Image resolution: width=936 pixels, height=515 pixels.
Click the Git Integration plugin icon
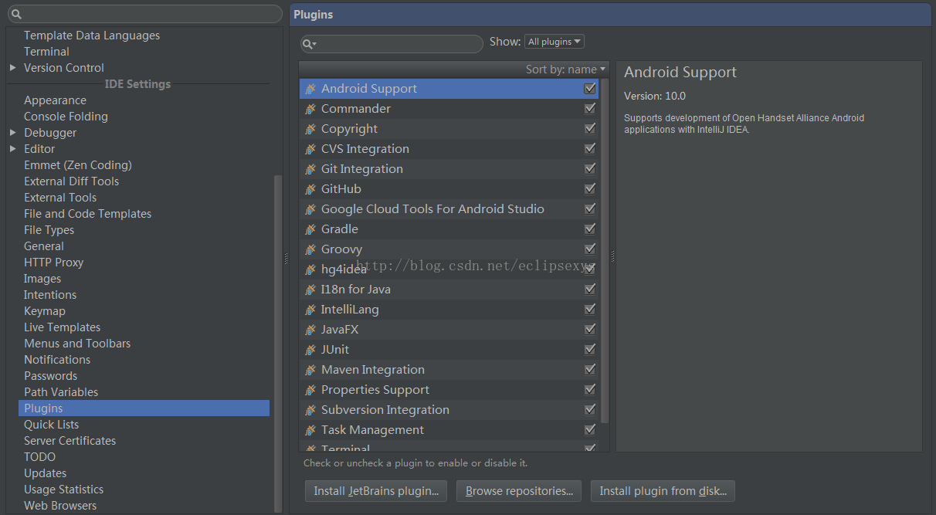[310, 169]
